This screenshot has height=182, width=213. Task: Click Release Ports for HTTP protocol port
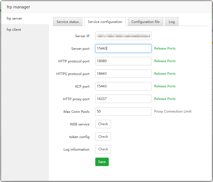click(x=165, y=61)
